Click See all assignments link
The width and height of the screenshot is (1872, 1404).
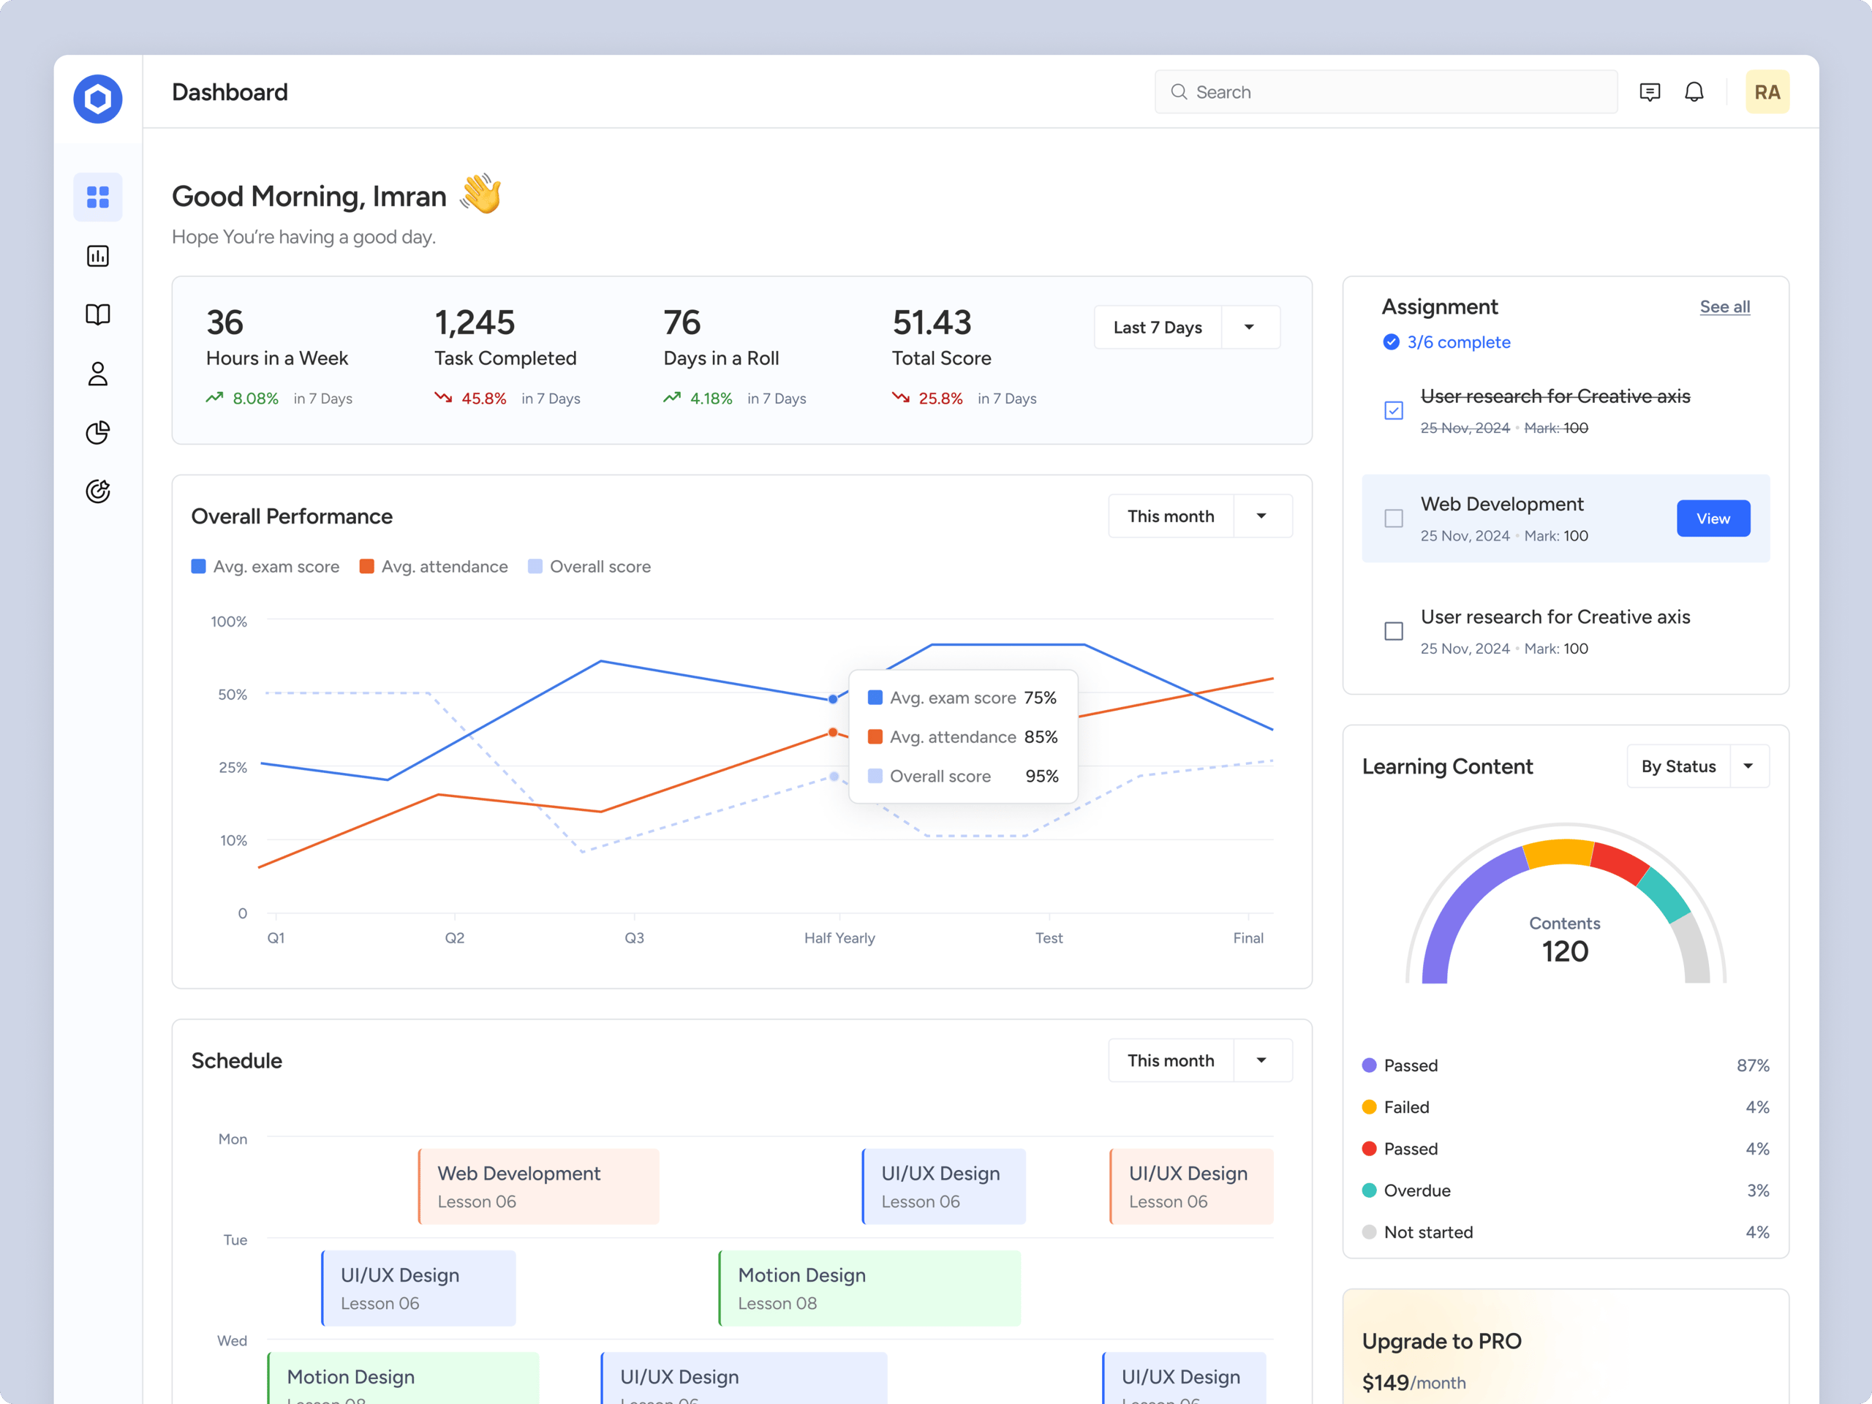click(x=1725, y=307)
